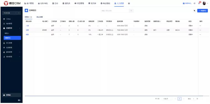Open the action menu for the 销售 row
This screenshot has height=104, width=210.
tap(200, 35)
